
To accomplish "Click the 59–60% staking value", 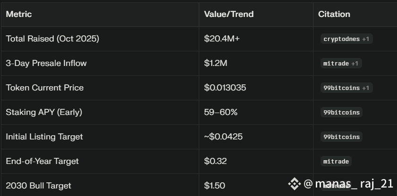I will pyautogui.click(x=221, y=112).
